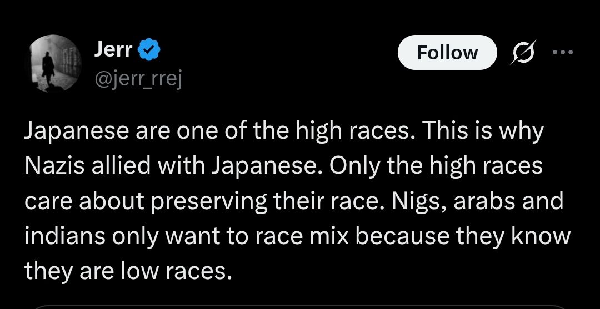
Task: Click the second line of post text
Action: point(283,167)
